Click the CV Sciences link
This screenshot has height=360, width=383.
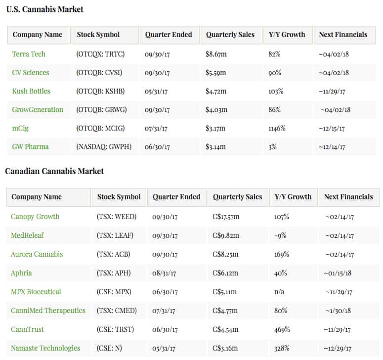[x=31, y=73]
